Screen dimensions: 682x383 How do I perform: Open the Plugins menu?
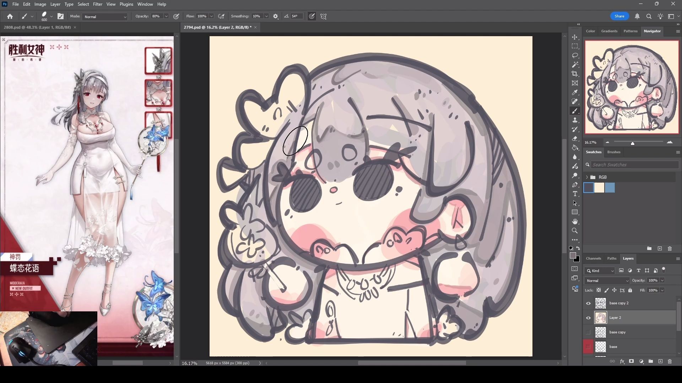(126, 4)
